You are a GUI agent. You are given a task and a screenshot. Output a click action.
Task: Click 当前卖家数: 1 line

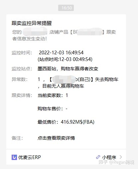pos(53,95)
